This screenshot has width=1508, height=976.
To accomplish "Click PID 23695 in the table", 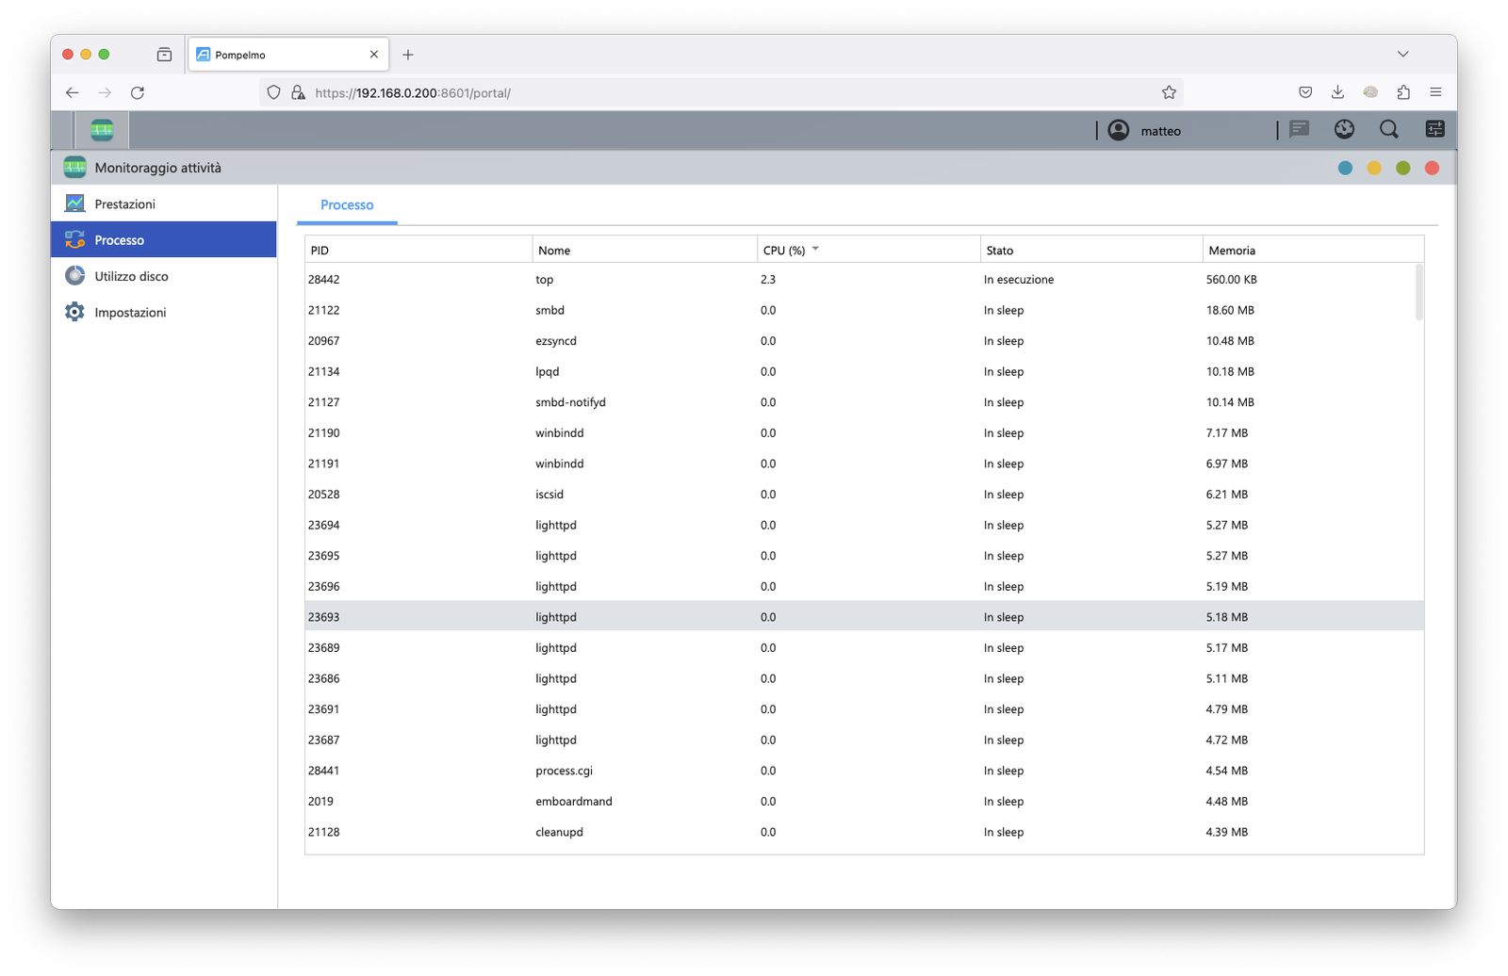I will [x=323, y=556].
